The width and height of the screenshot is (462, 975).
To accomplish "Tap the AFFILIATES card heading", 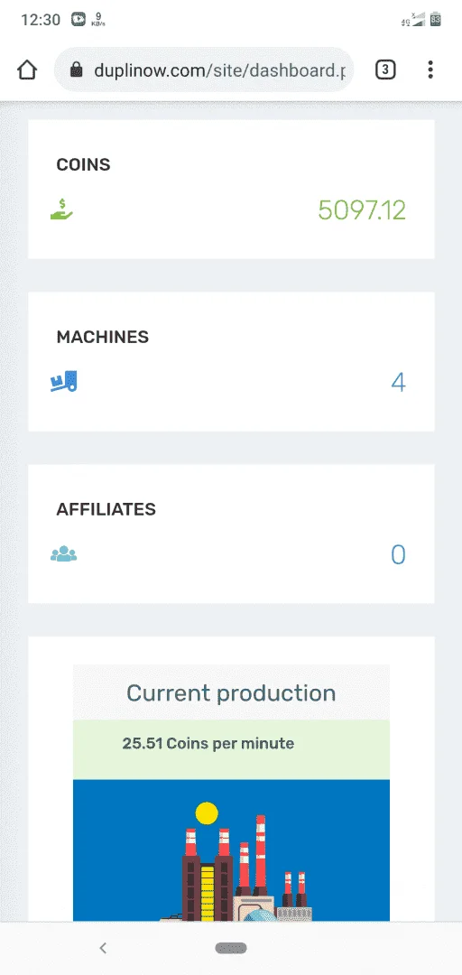I will click(x=106, y=509).
